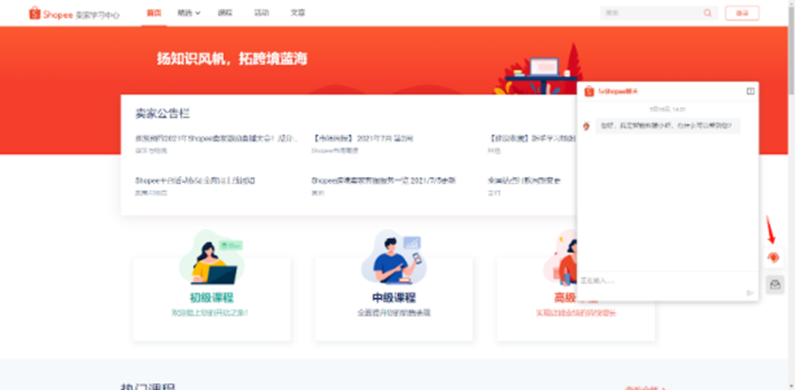Open the 课程 menu item
795x390 pixels.
(225, 13)
